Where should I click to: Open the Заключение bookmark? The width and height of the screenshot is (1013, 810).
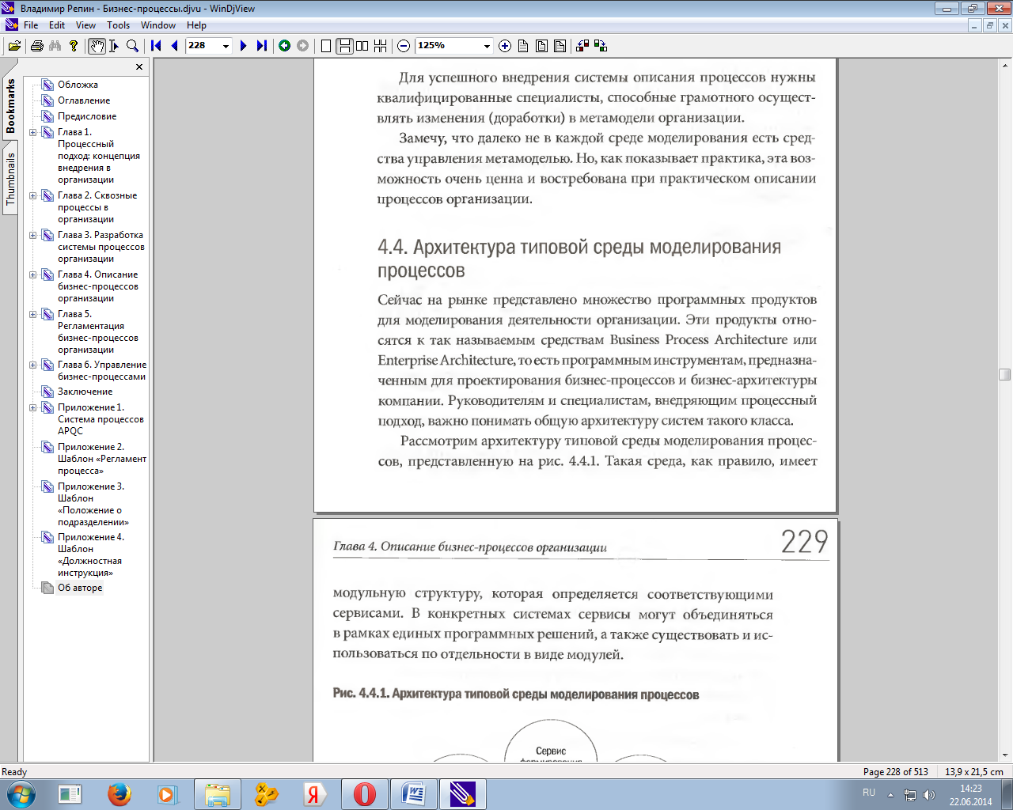85,392
